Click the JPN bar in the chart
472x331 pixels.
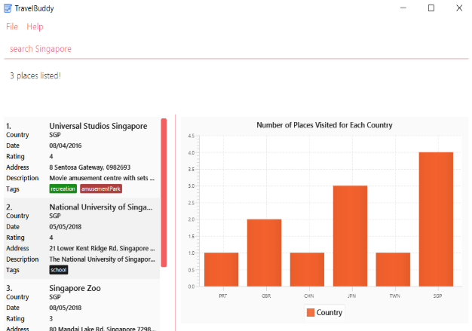coord(350,236)
